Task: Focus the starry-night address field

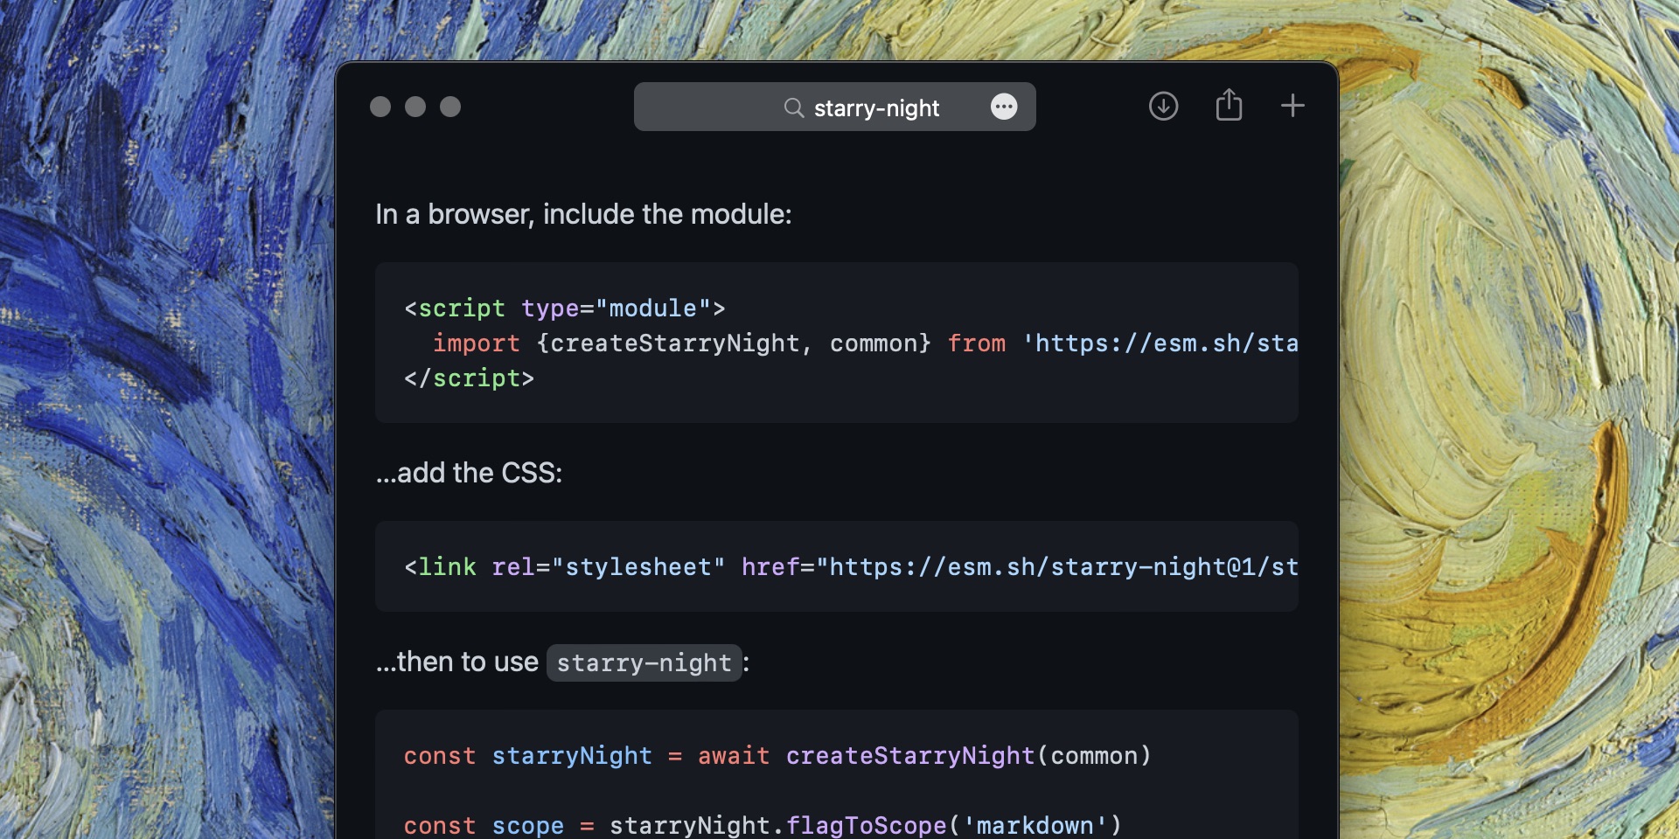Action: pyautogui.click(x=834, y=107)
